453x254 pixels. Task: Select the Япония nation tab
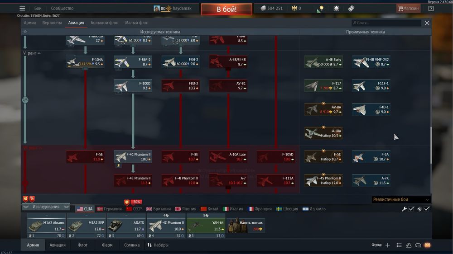pyautogui.click(x=186, y=209)
